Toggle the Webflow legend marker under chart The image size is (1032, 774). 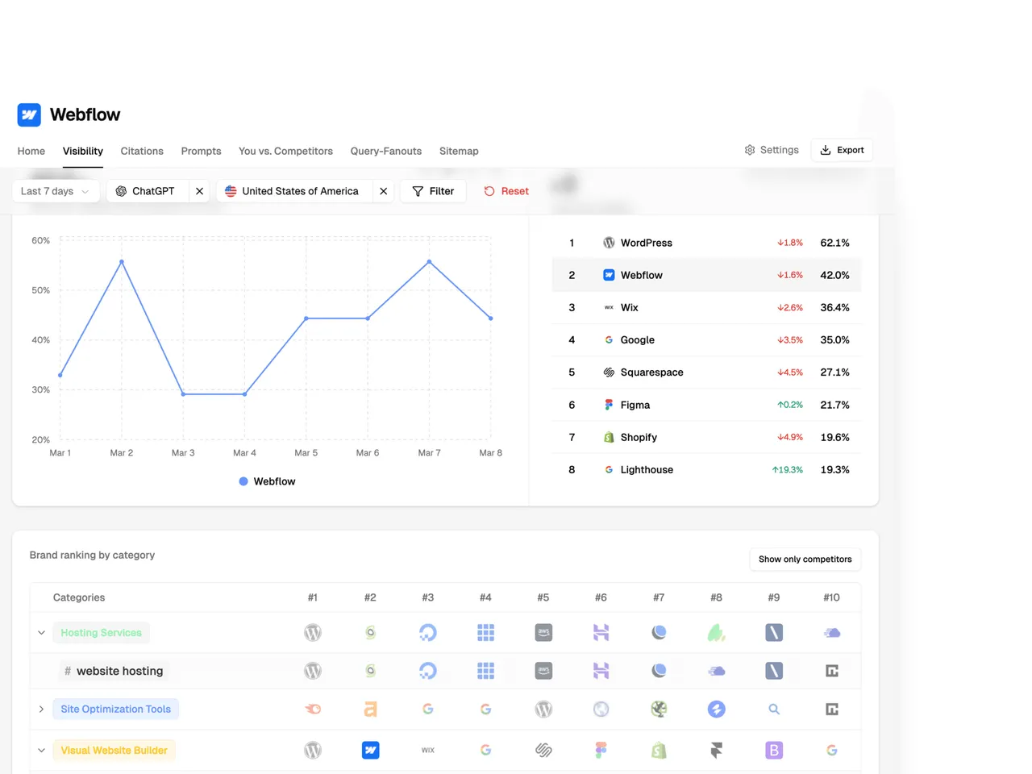[243, 481]
